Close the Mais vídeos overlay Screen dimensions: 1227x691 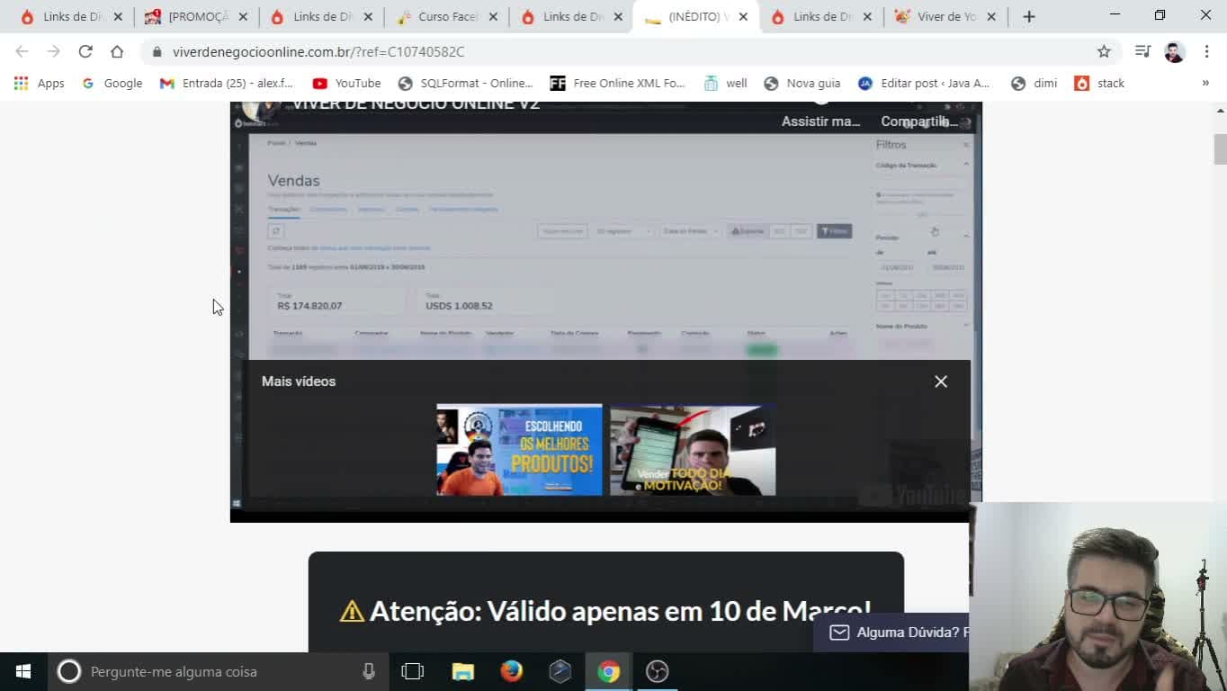pyautogui.click(x=941, y=381)
